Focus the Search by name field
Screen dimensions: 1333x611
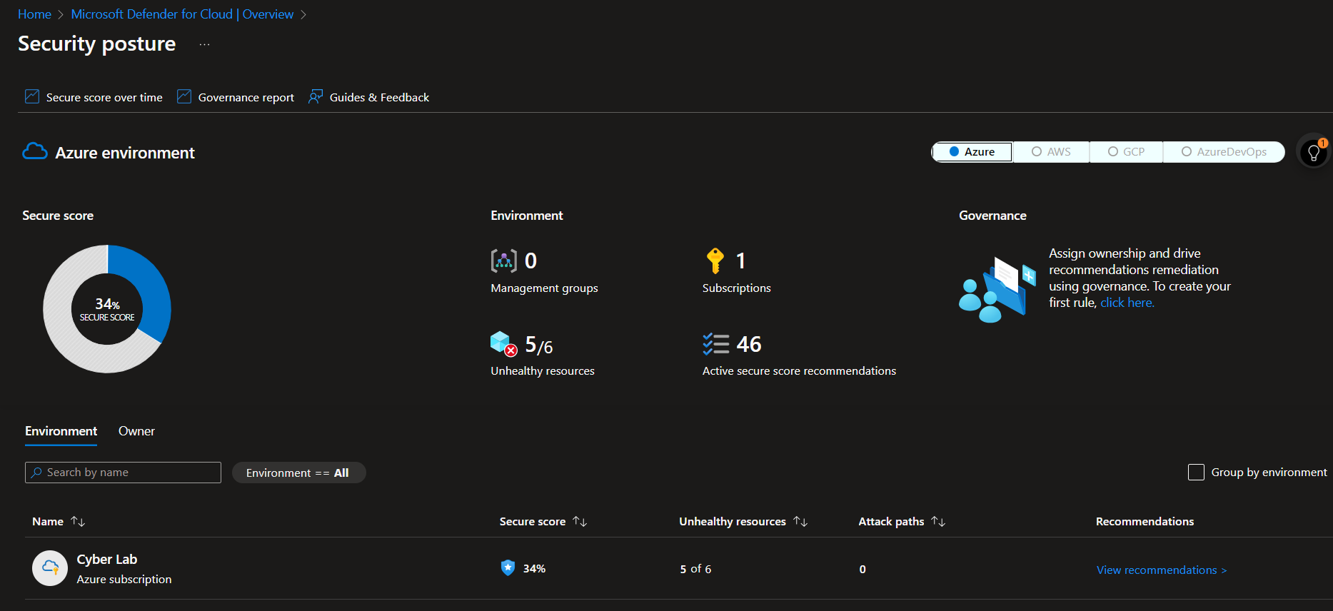(x=123, y=473)
